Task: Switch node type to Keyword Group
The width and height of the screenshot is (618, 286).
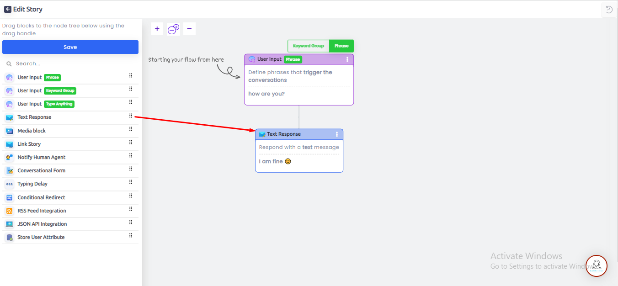Action: (x=309, y=46)
